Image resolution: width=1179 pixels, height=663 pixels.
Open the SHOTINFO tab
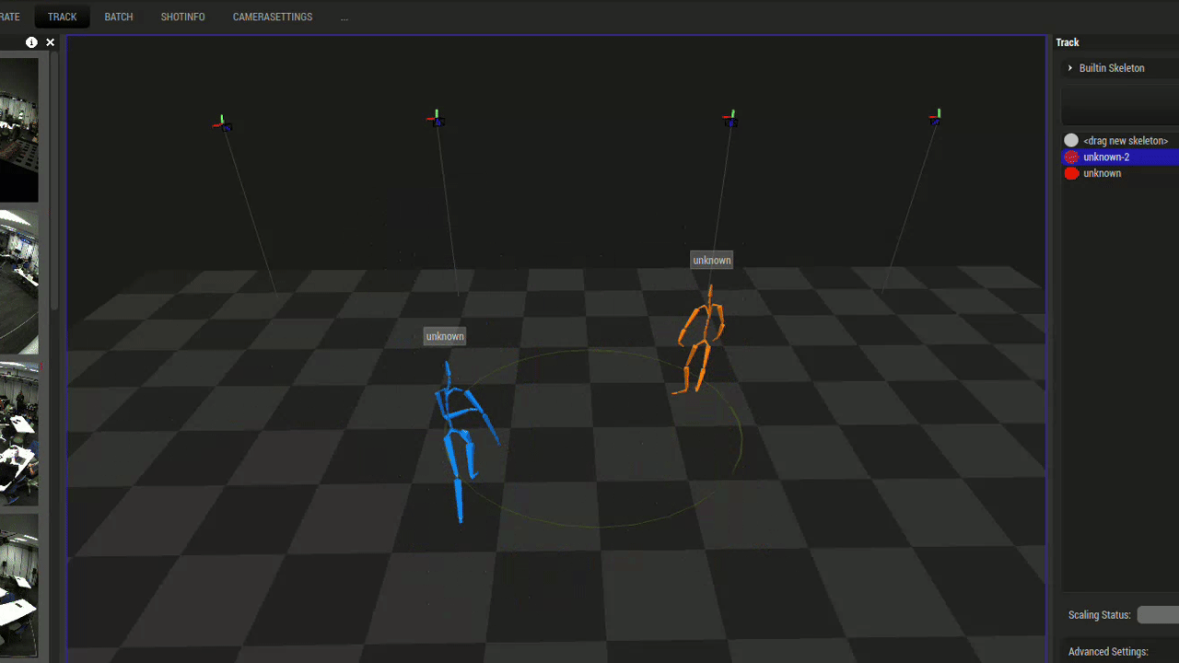[x=181, y=17]
